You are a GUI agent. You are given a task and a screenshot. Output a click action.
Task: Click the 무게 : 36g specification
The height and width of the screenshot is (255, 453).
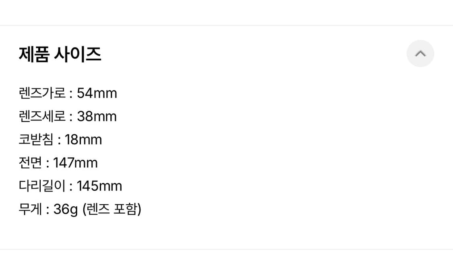click(81, 209)
